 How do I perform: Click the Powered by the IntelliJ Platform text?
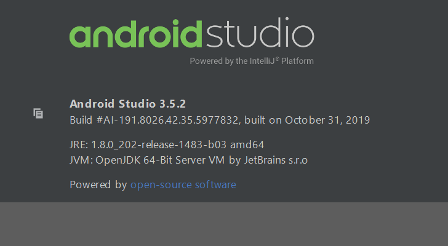tap(252, 61)
